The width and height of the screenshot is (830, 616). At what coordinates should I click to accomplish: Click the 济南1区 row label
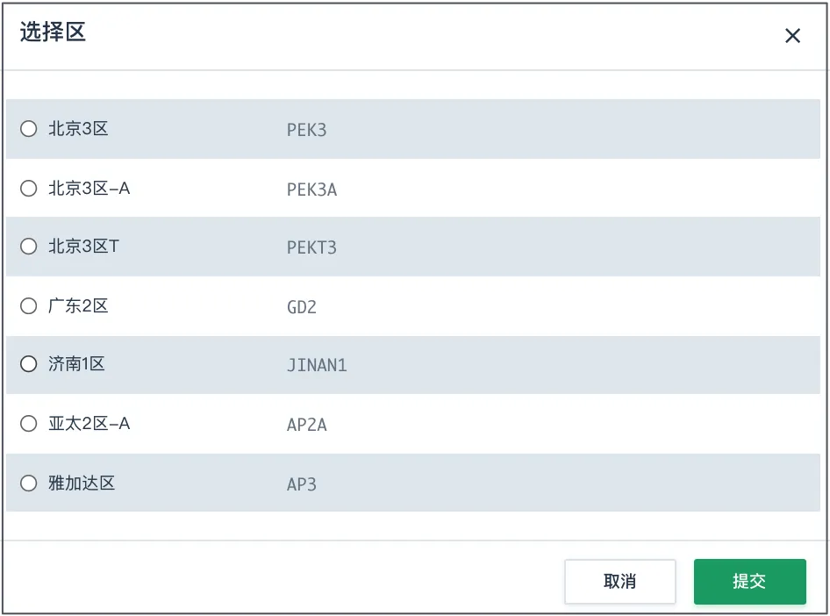tap(76, 364)
